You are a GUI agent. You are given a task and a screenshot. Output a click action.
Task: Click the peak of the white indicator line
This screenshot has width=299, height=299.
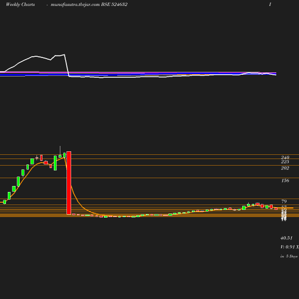(x=64, y=54)
